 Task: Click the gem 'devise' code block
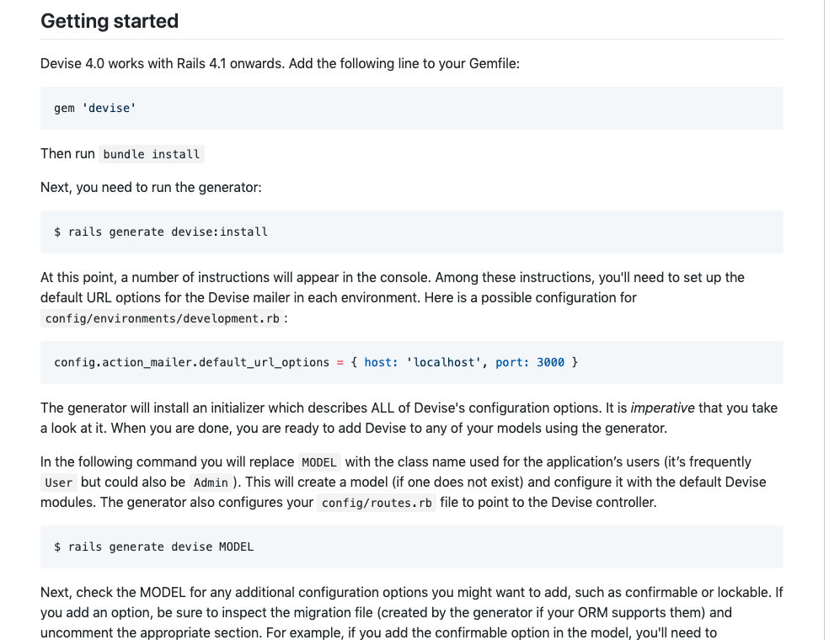(95, 109)
